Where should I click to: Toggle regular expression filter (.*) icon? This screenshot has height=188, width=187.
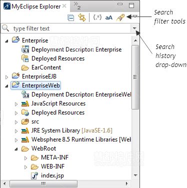[97, 17]
